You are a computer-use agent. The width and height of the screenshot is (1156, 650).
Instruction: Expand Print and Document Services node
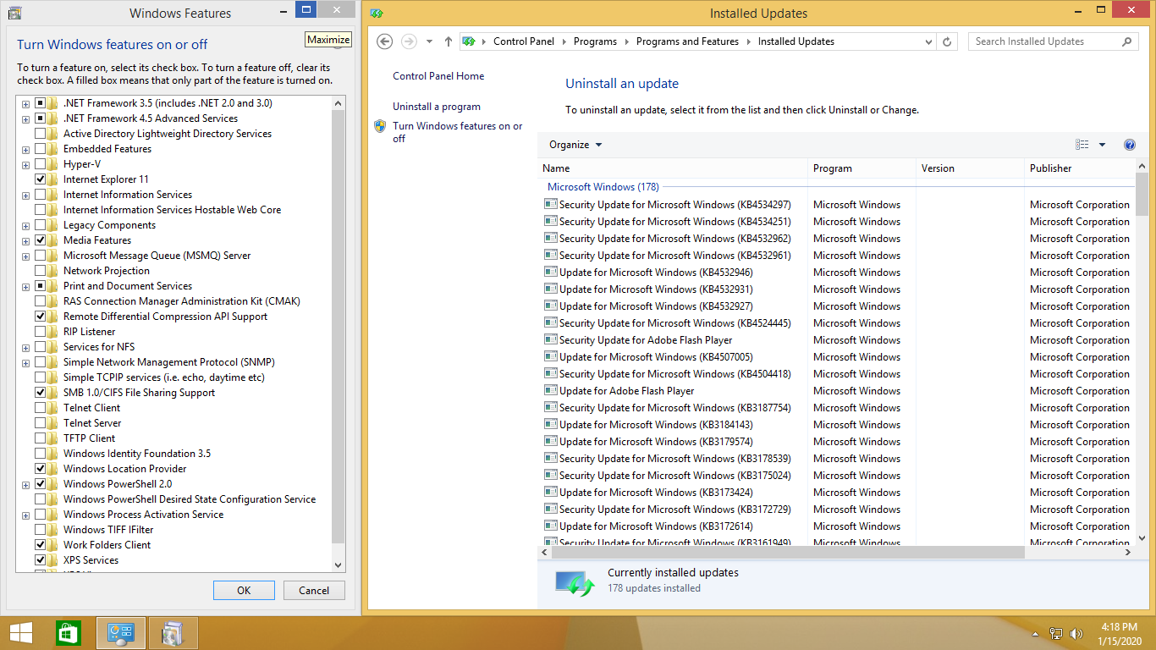[26, 287]
